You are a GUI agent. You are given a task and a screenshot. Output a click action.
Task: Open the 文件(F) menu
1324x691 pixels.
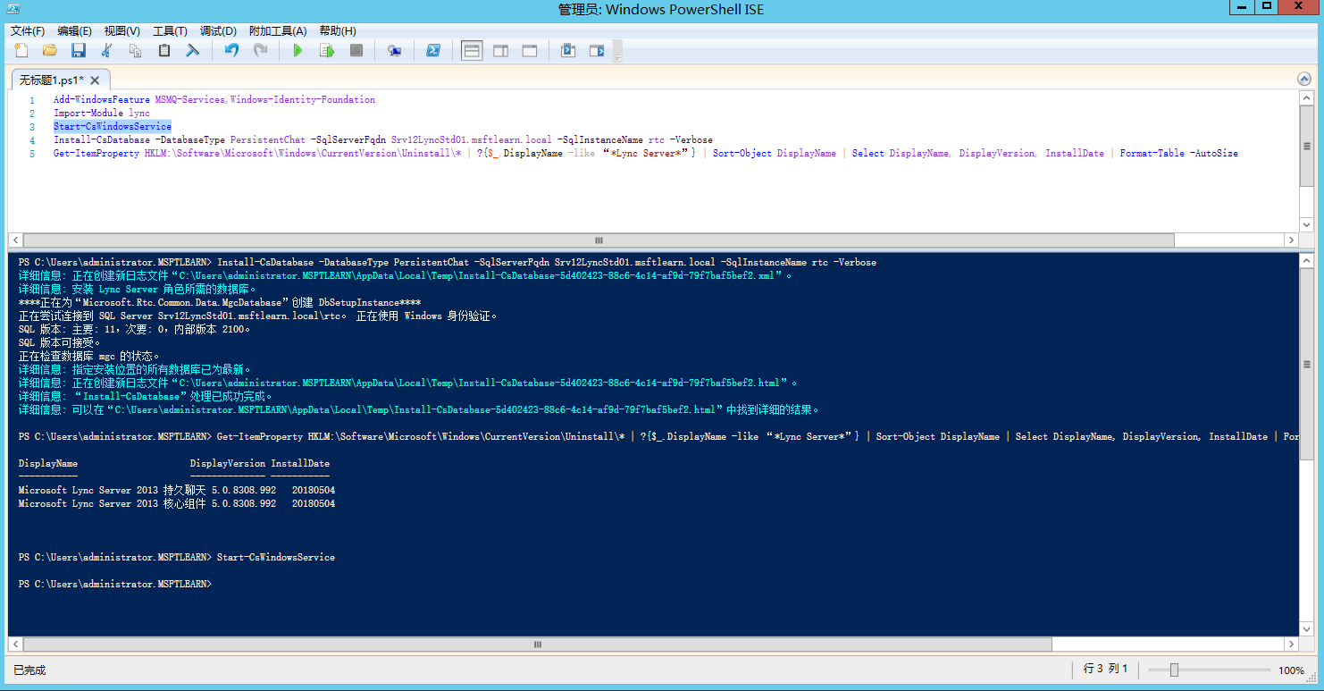coord(28,30)
